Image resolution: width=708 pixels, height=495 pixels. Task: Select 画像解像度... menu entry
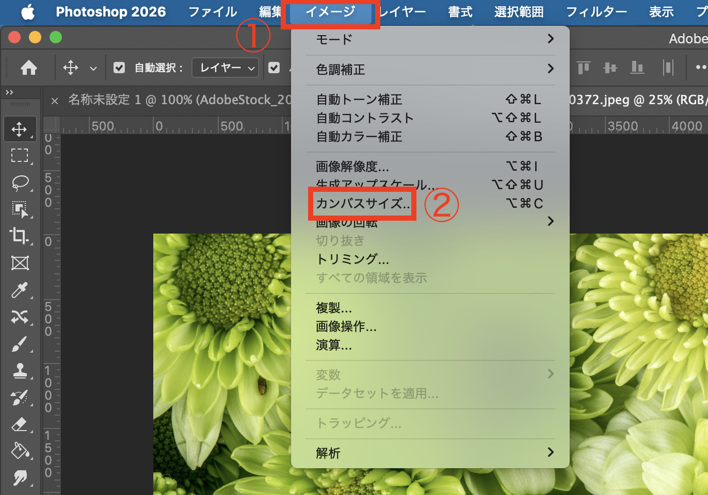point(352,167)
